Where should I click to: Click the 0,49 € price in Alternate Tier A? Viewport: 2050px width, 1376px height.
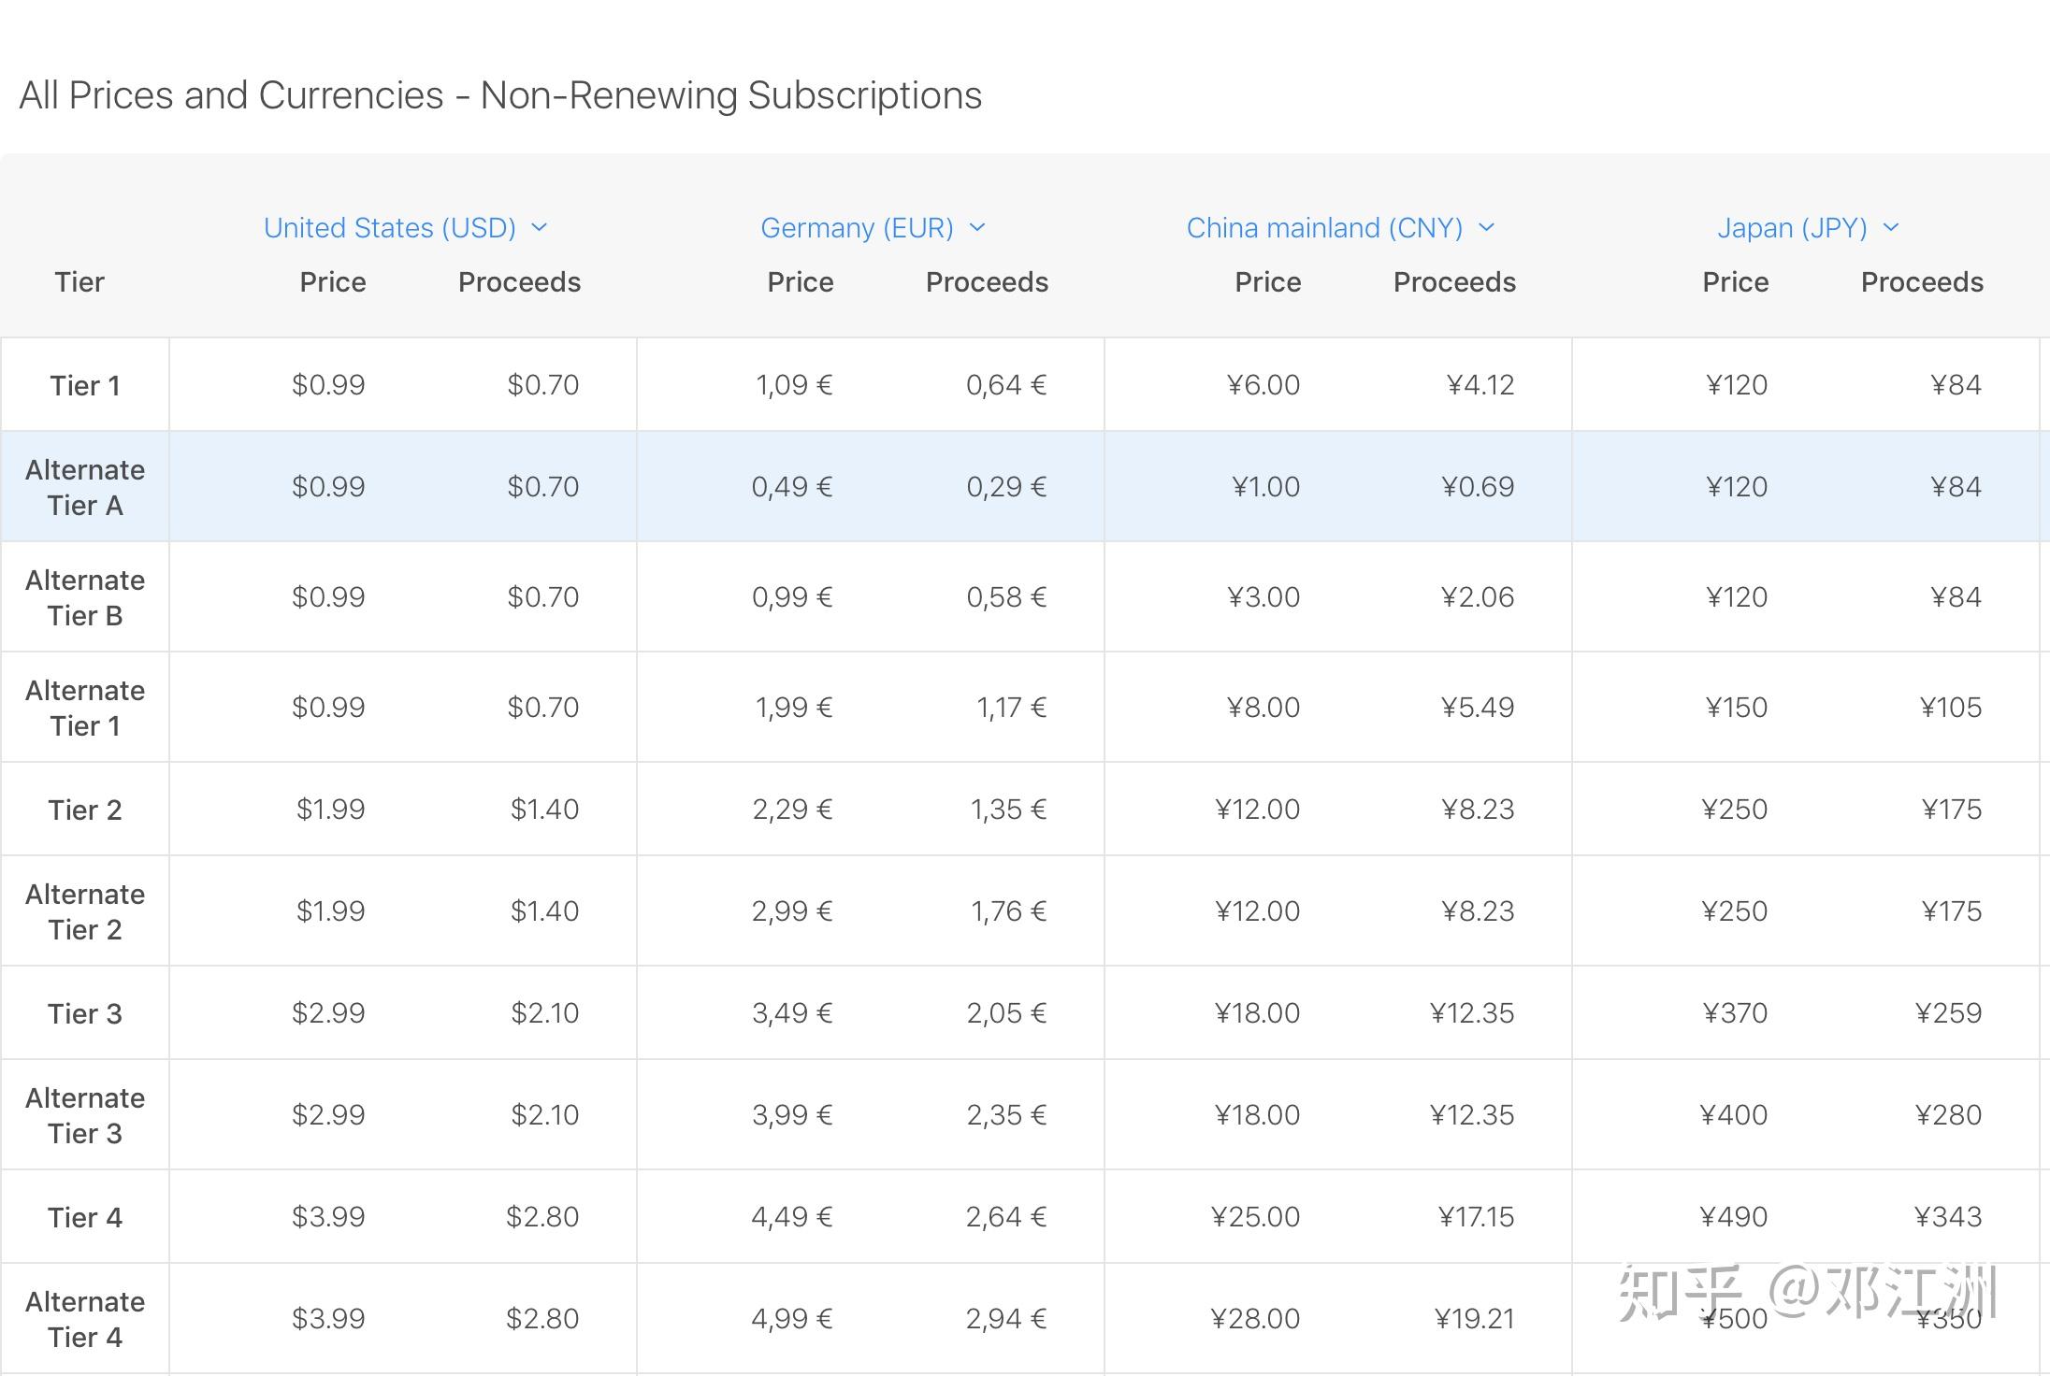click(x=791, y=487)
